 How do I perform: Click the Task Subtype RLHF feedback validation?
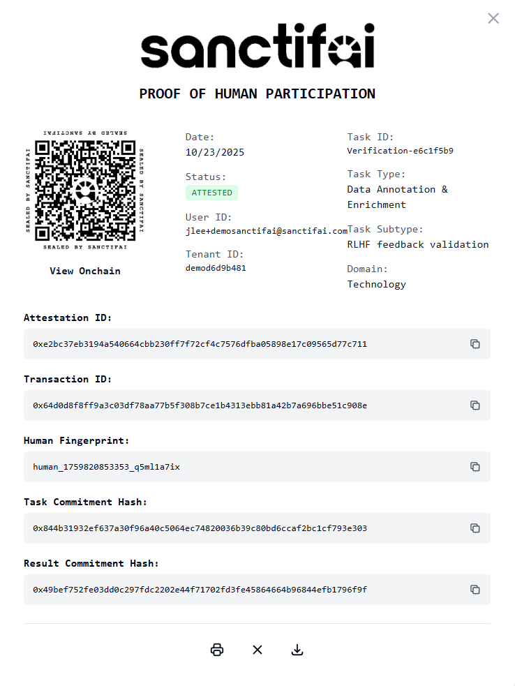pyautogui.click(x=418, y=244)
